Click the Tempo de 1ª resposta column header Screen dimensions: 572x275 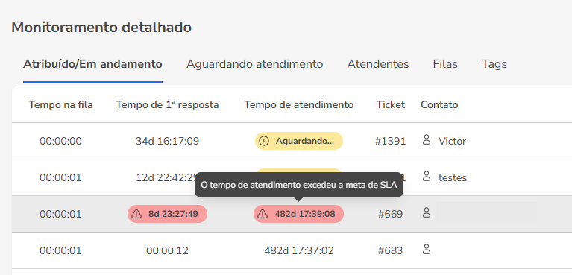168,105
